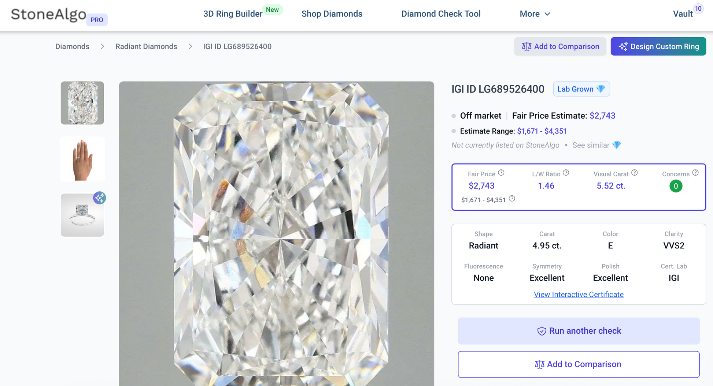713x386 pixels.
Task: Open the Diamond Check Tool
Action: point(441,14)
